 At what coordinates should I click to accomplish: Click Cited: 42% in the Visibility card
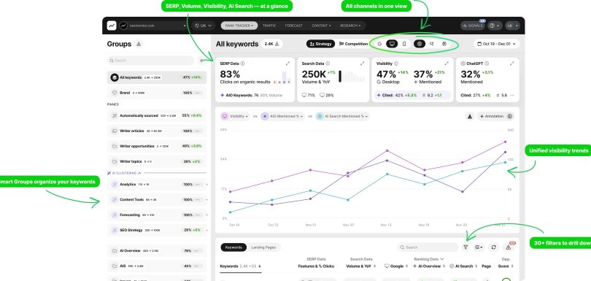tap(390, 96)
